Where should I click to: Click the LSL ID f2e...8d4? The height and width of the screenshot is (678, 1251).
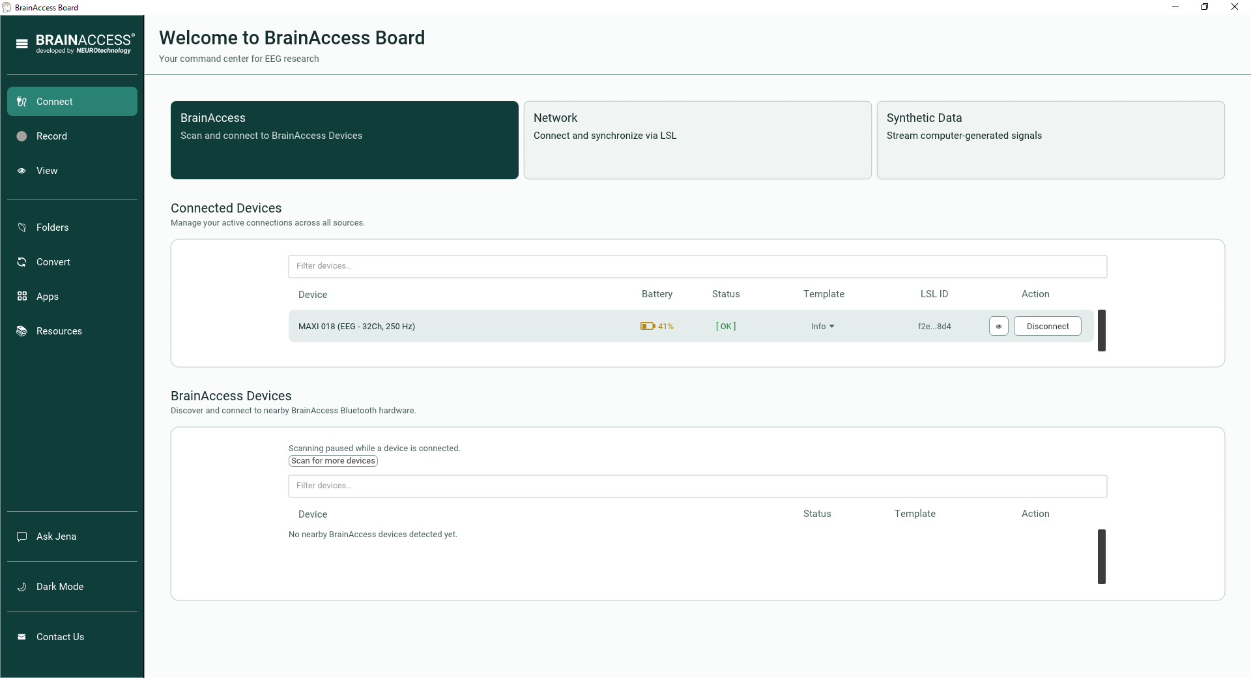[934, 327]
